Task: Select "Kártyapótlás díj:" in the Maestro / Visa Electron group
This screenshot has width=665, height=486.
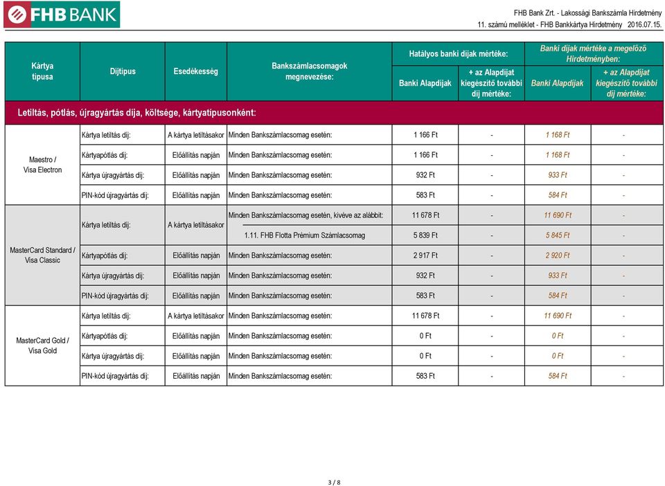Action: 105,155
